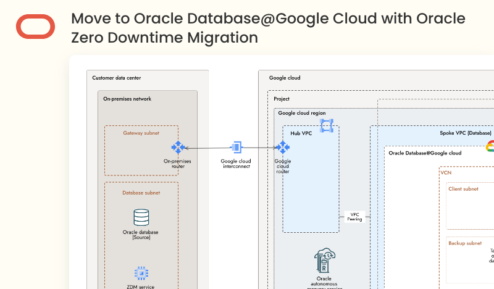The image size is (494, 289).
Task: Select the On-premises router icon
Action: pyautogui.click(x=178, y=147)
